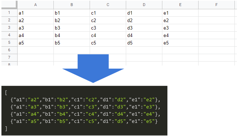Select cell containing e2
This screenshot has height=136, width=238.
(x=180, y=20)
